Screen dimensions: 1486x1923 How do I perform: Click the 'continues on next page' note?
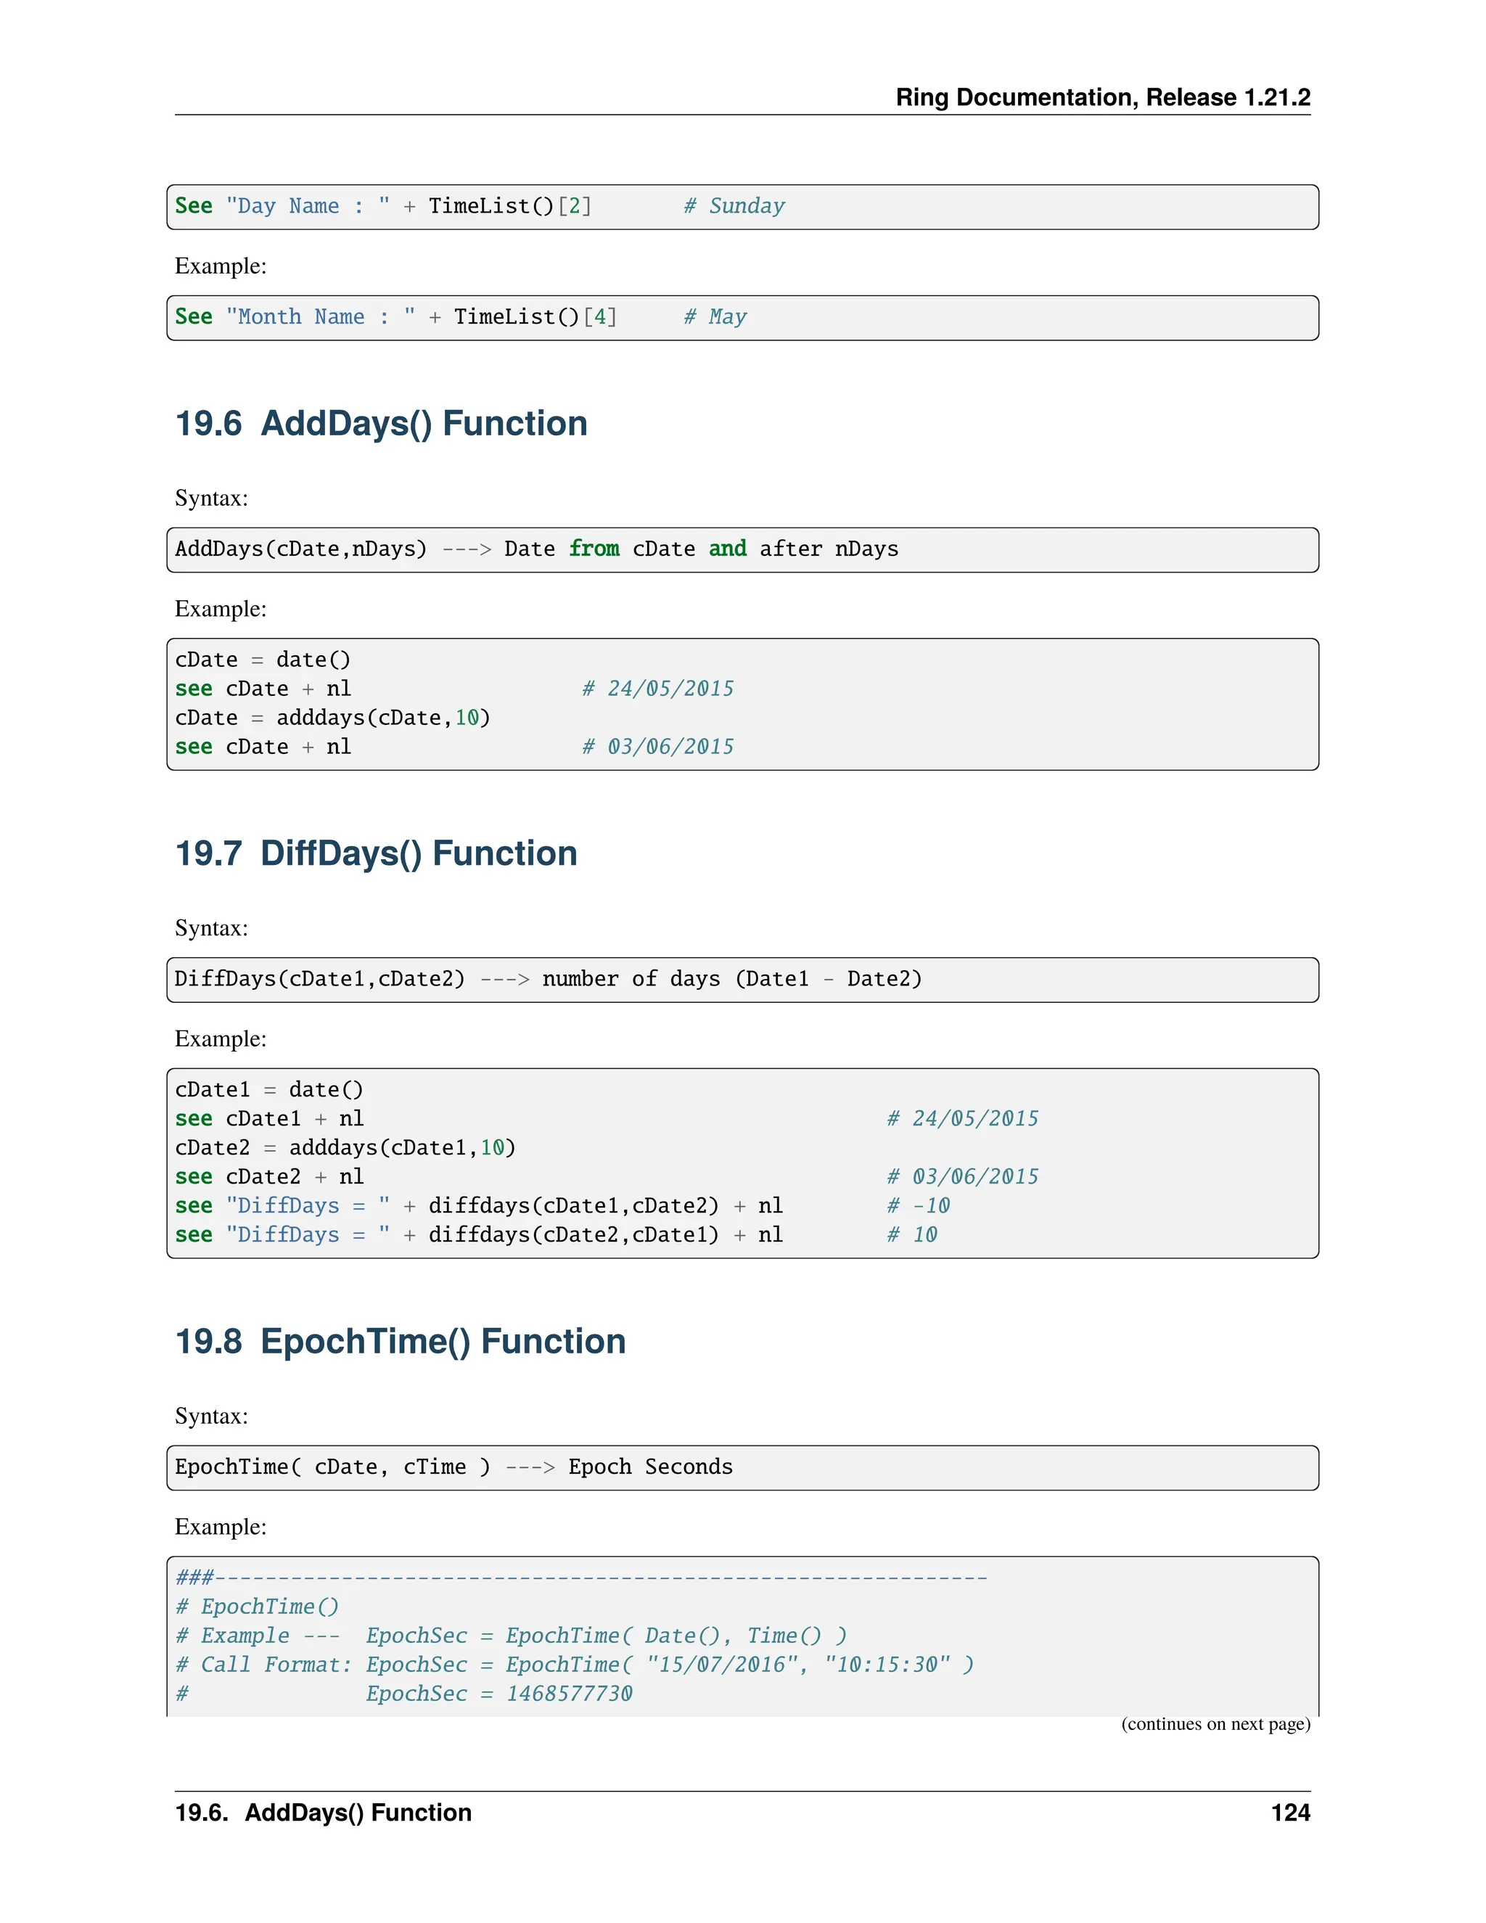pyautogui.click(x=1215, y=1724)
